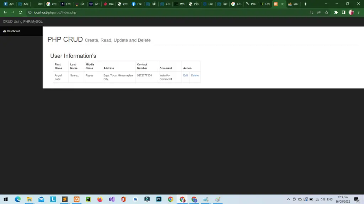364x204 pixels.
Task: Click the share page icon in address bar
Action: (x=319, y=12)
